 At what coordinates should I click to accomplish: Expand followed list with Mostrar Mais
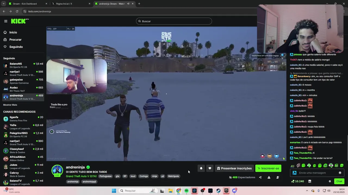[x=10, y=105]
